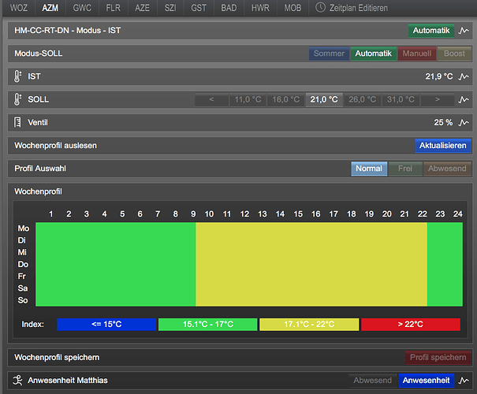The image size is (477, 394).
Task: Open graph icon for Modus-IST row
Action: 464,31
